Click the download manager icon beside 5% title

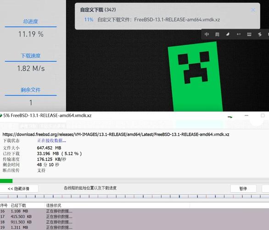1,115
